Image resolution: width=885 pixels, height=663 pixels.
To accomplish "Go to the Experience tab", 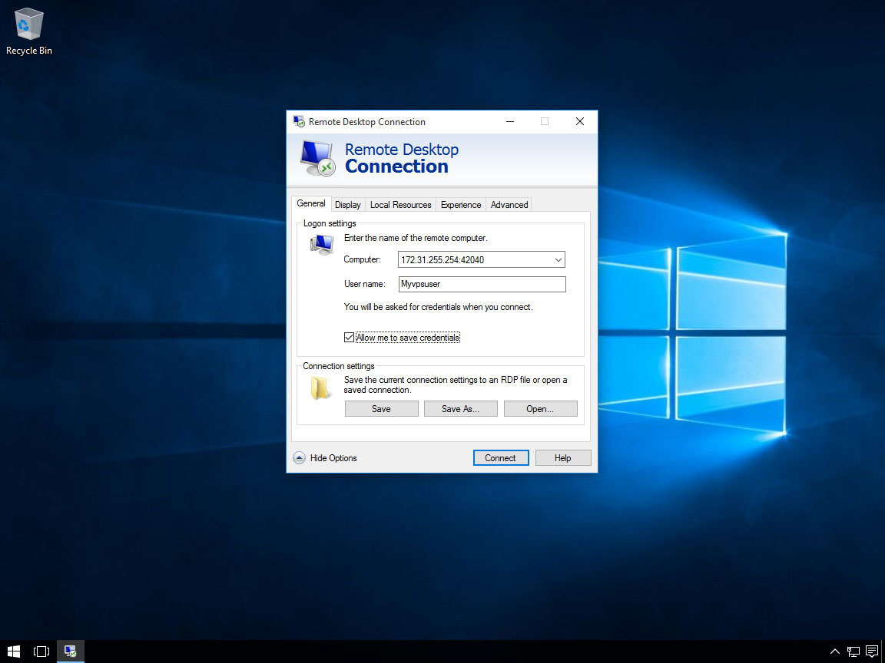I will click(461, 205).
